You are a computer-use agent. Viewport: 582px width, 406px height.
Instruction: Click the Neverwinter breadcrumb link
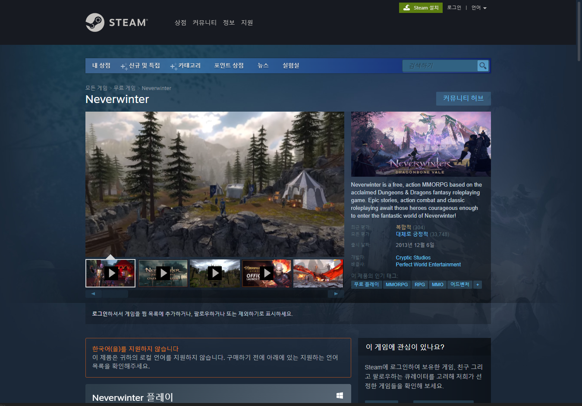click(x=157, y=88)
